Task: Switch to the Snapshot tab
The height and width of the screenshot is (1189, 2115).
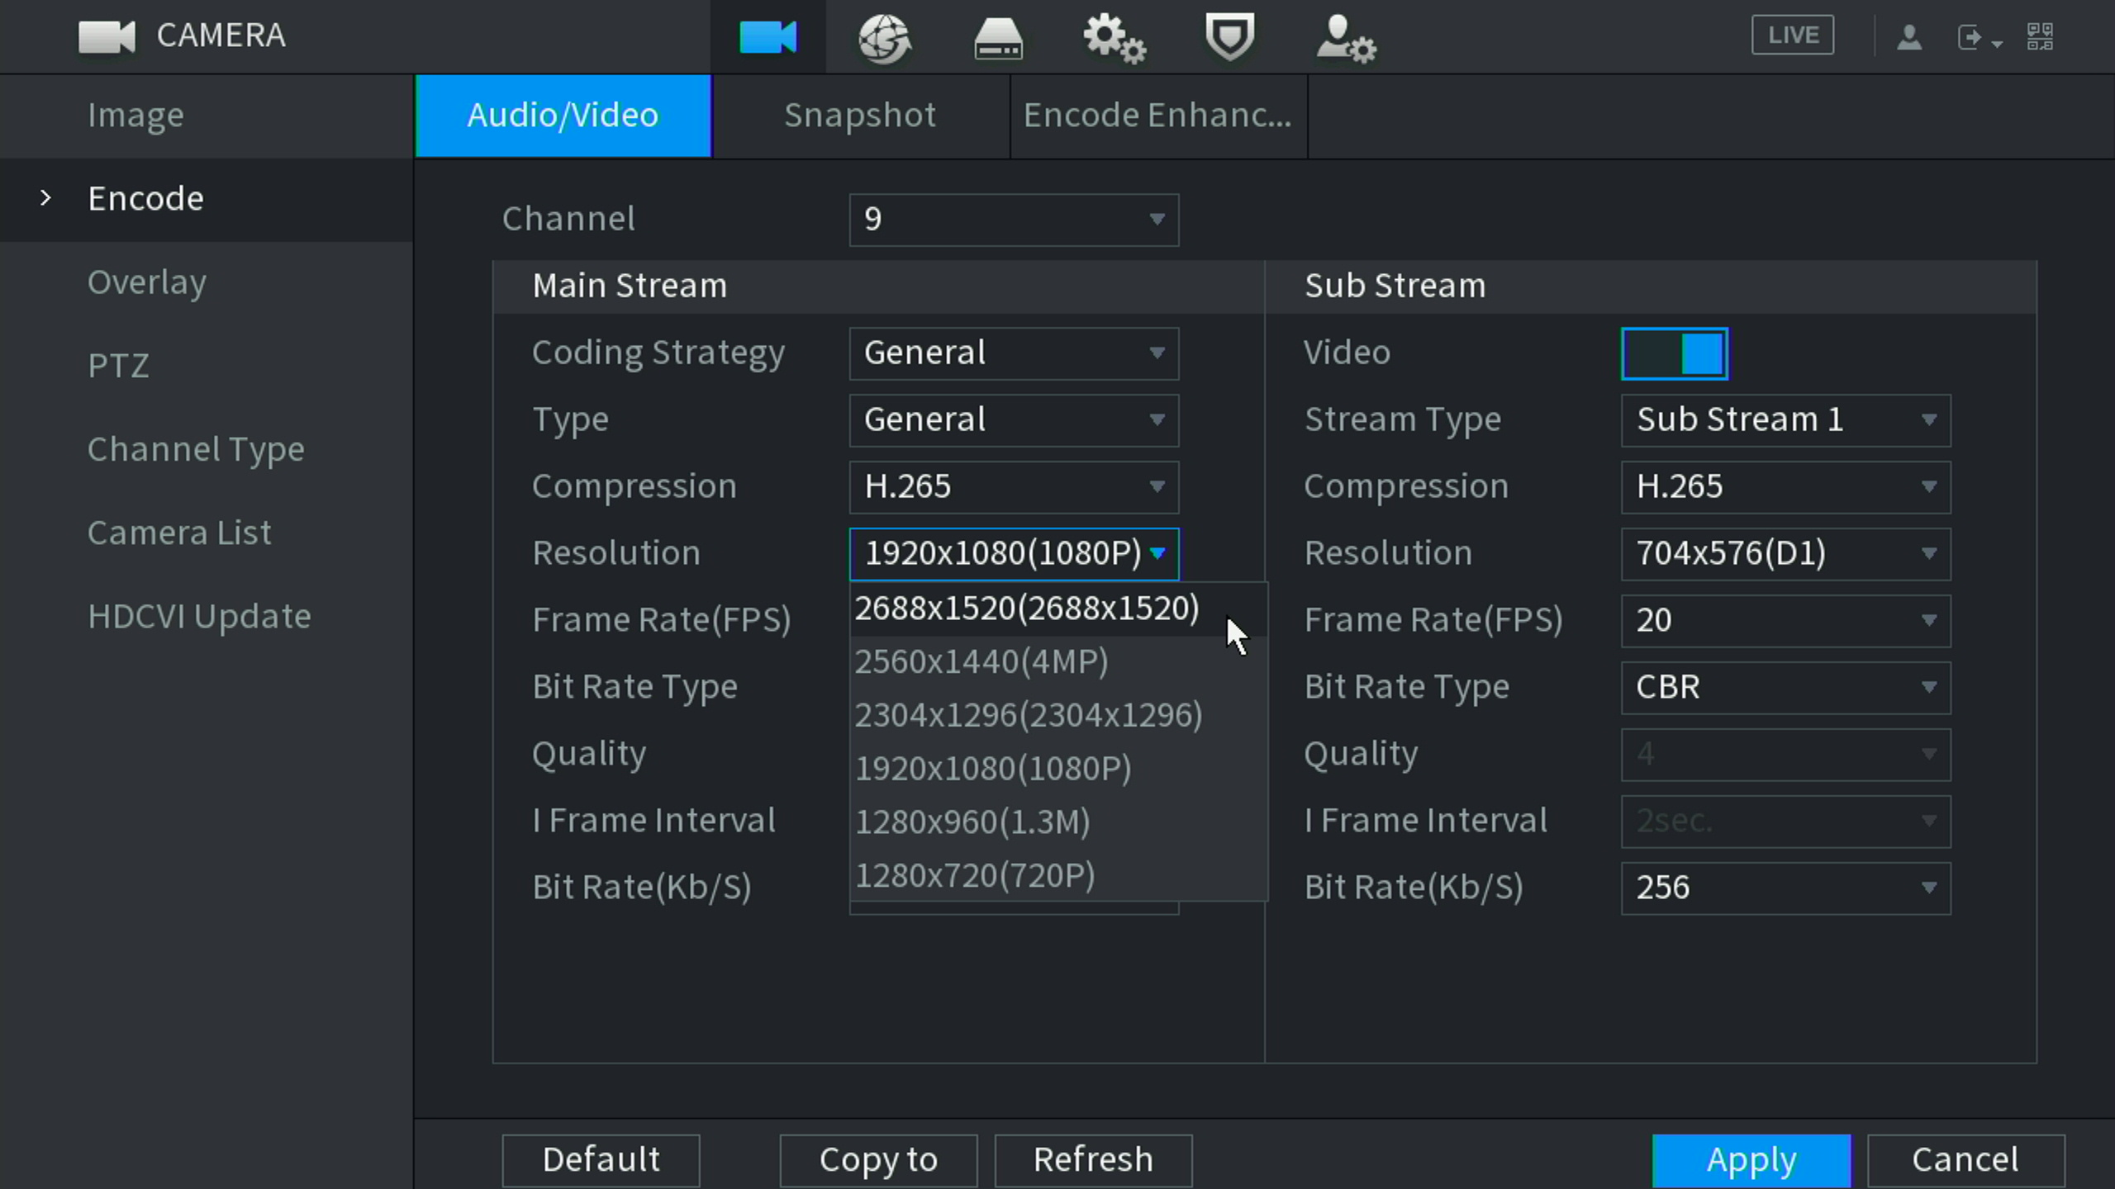Action: pyautogui.click(x=859, y=116)
